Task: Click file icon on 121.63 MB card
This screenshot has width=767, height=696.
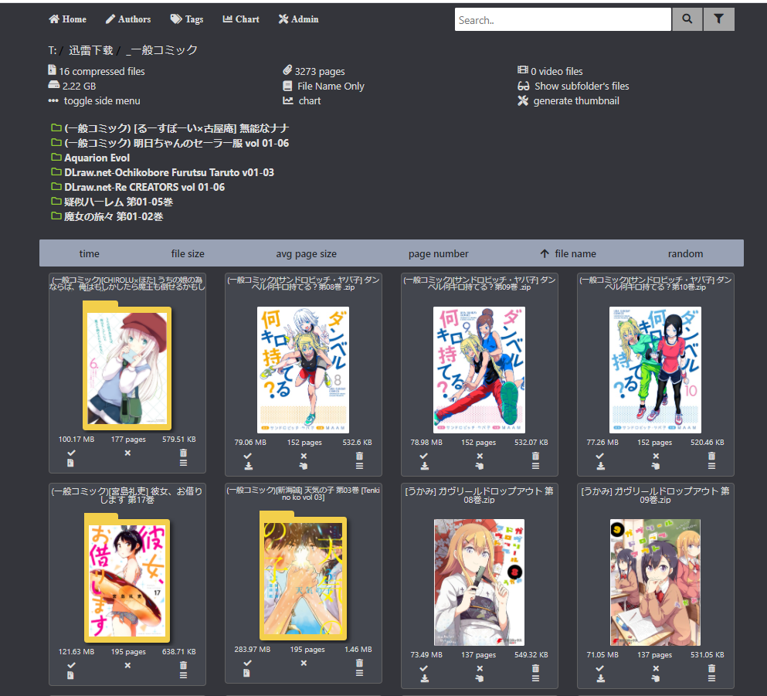Action: click(x=70, y=675)
